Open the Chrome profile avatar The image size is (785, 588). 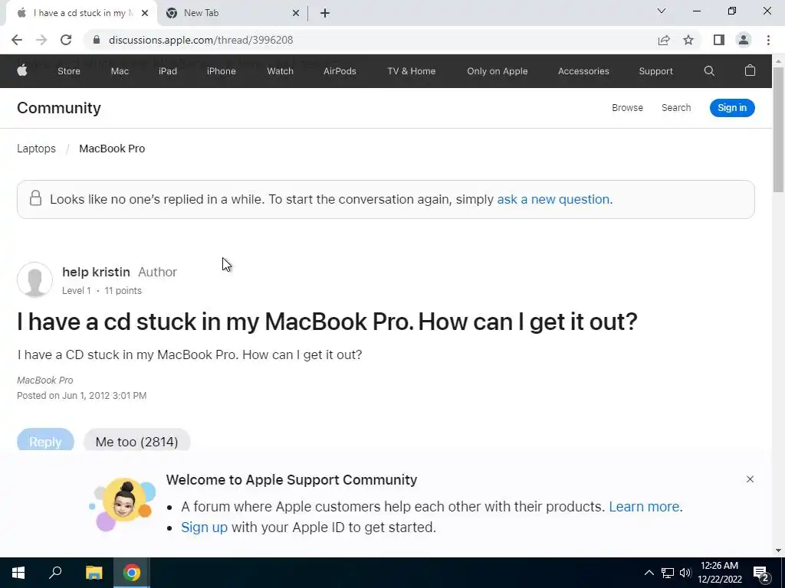click(744, 40)
